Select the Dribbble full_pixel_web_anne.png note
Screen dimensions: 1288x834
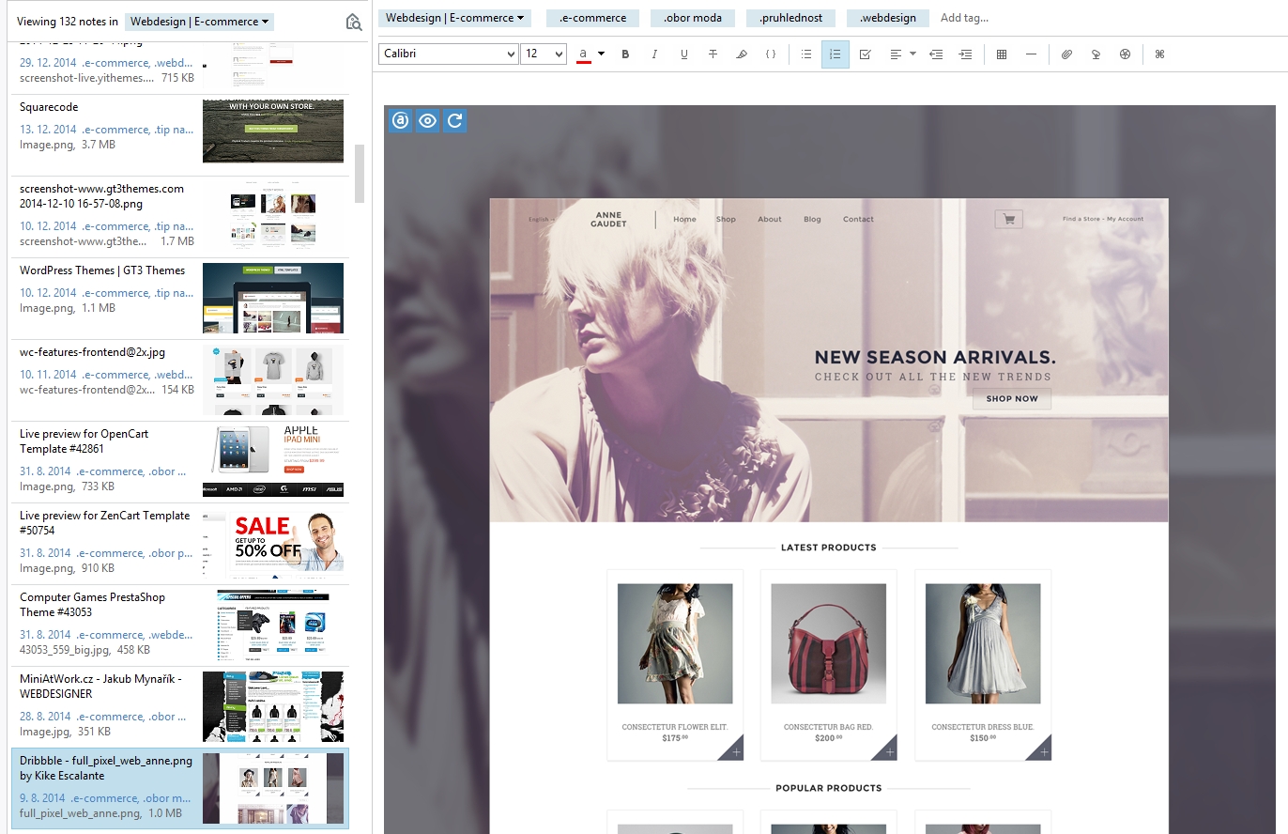coord(179,788)
